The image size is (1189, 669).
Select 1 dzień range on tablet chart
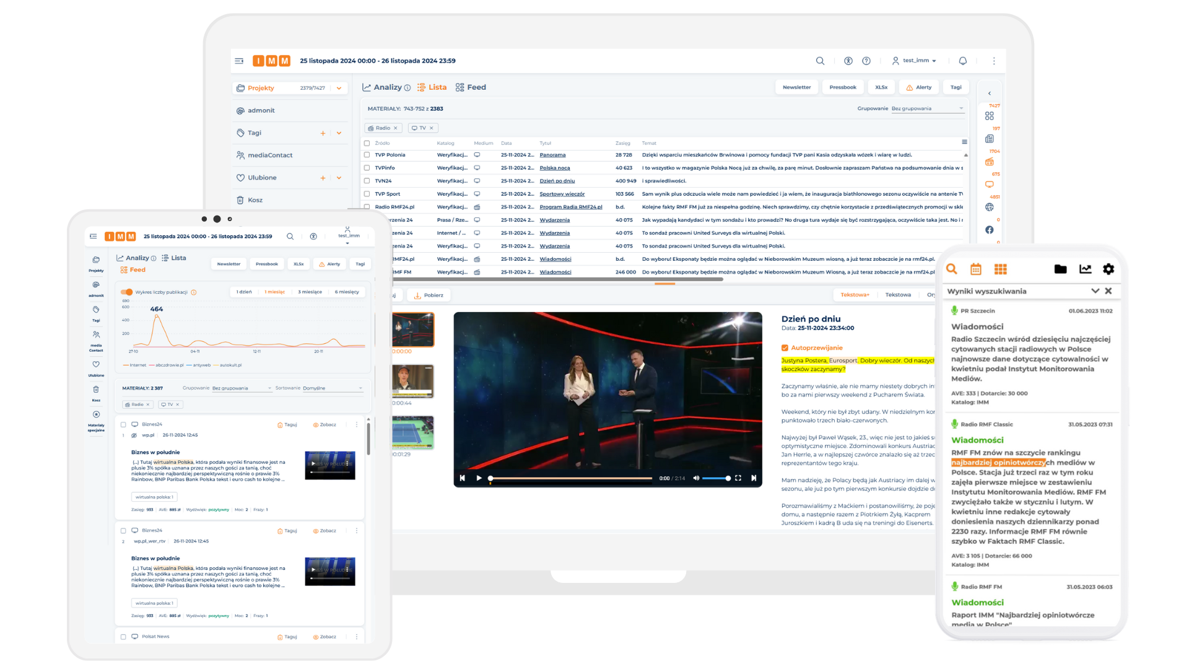tap(244, 292)
